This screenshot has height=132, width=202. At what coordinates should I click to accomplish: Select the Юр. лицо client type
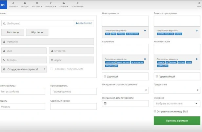[37, 32]
